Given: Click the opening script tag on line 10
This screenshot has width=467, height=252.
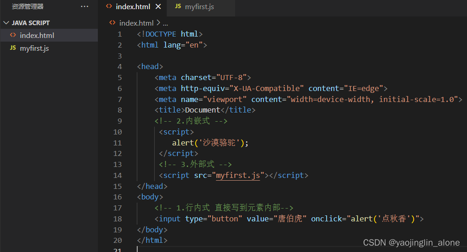Looking at the screenshot, I should pyautogui.click(x=176, y=132).
